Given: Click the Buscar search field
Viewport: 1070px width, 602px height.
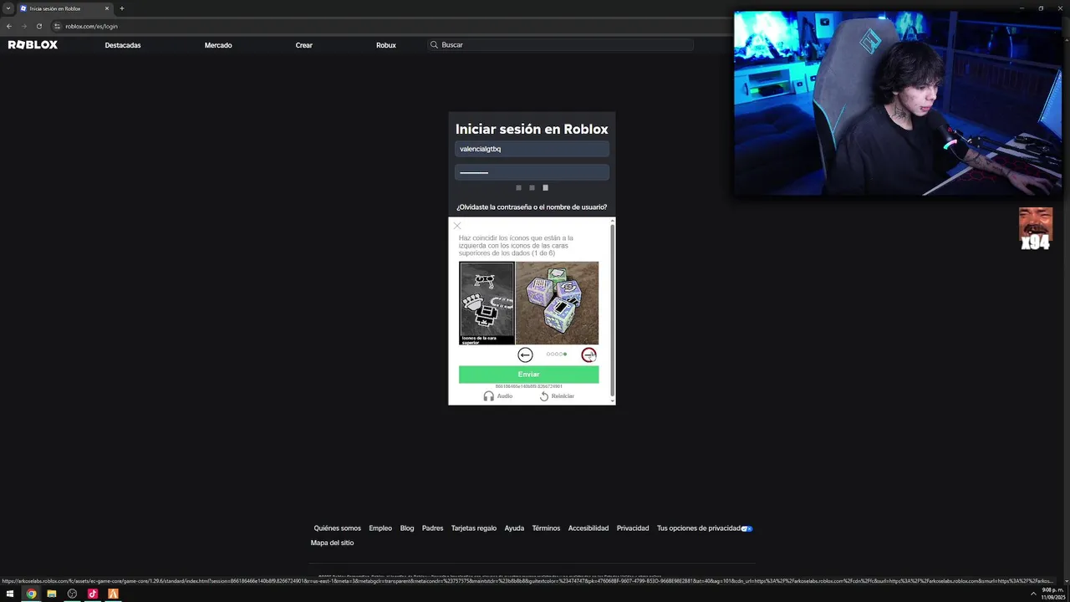Looking at the screenshot, I should (560, 45).
